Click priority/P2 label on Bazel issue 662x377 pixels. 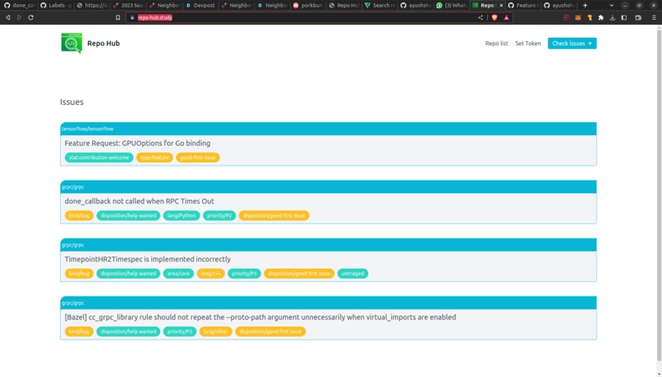click(x=179, y=331)
